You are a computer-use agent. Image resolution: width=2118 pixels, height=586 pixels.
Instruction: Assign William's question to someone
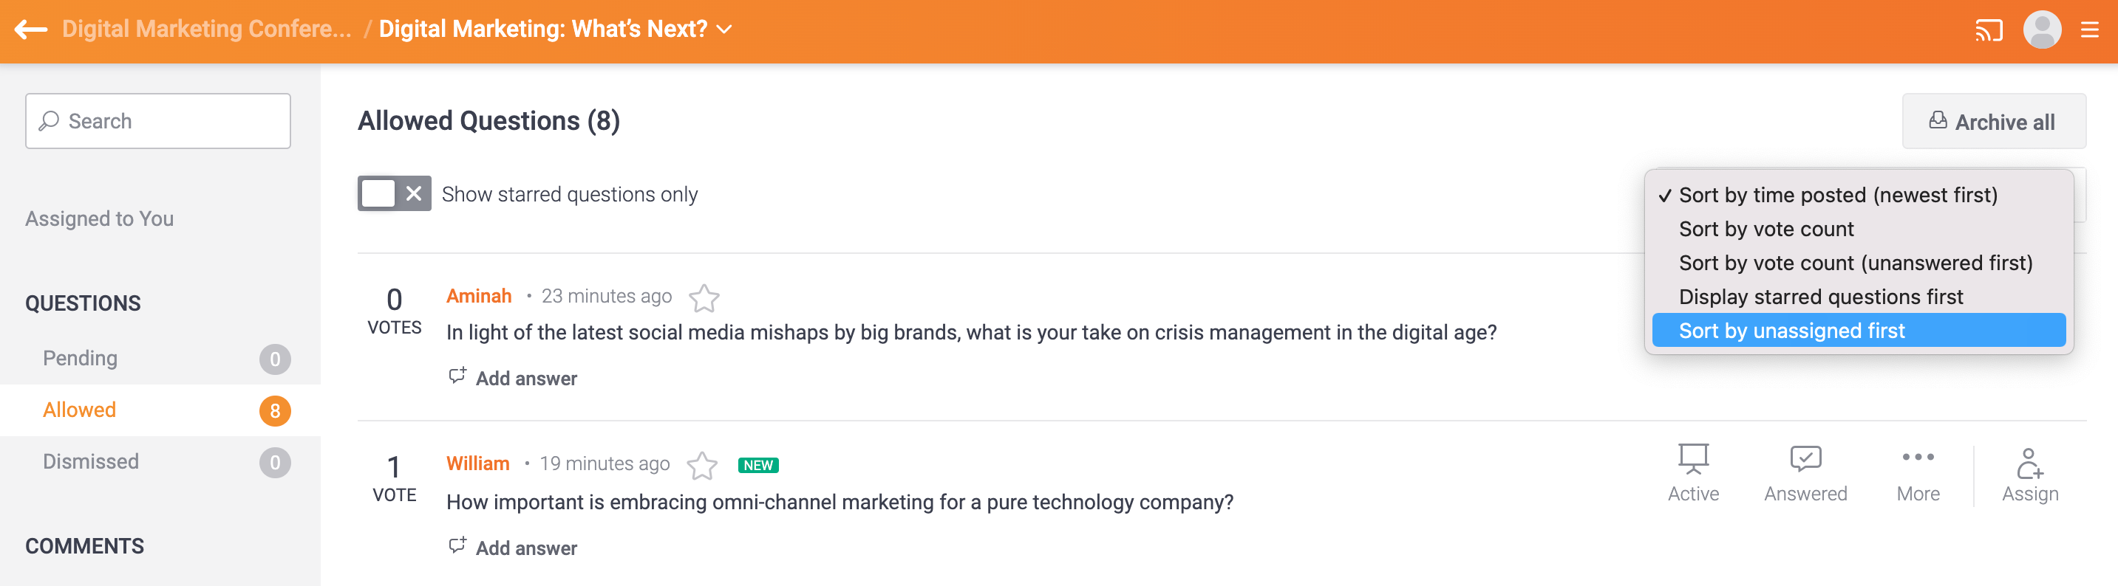(x=2029, y=472)
